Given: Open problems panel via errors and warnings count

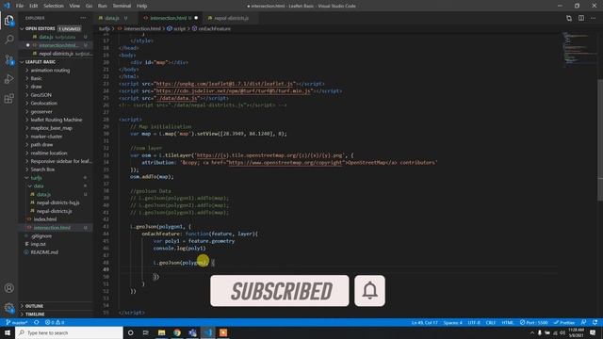Looking at the screenshot, I should (x=55, y=322).
